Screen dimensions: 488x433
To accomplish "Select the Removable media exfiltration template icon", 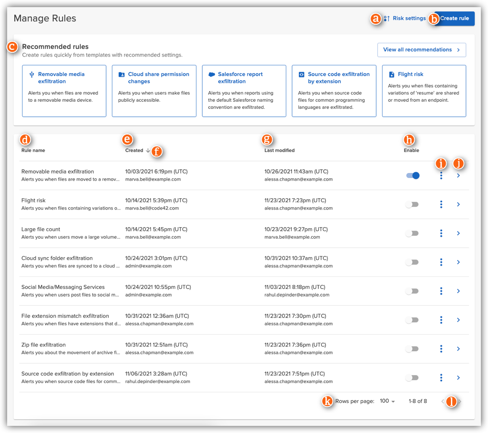I will (33, 74).
